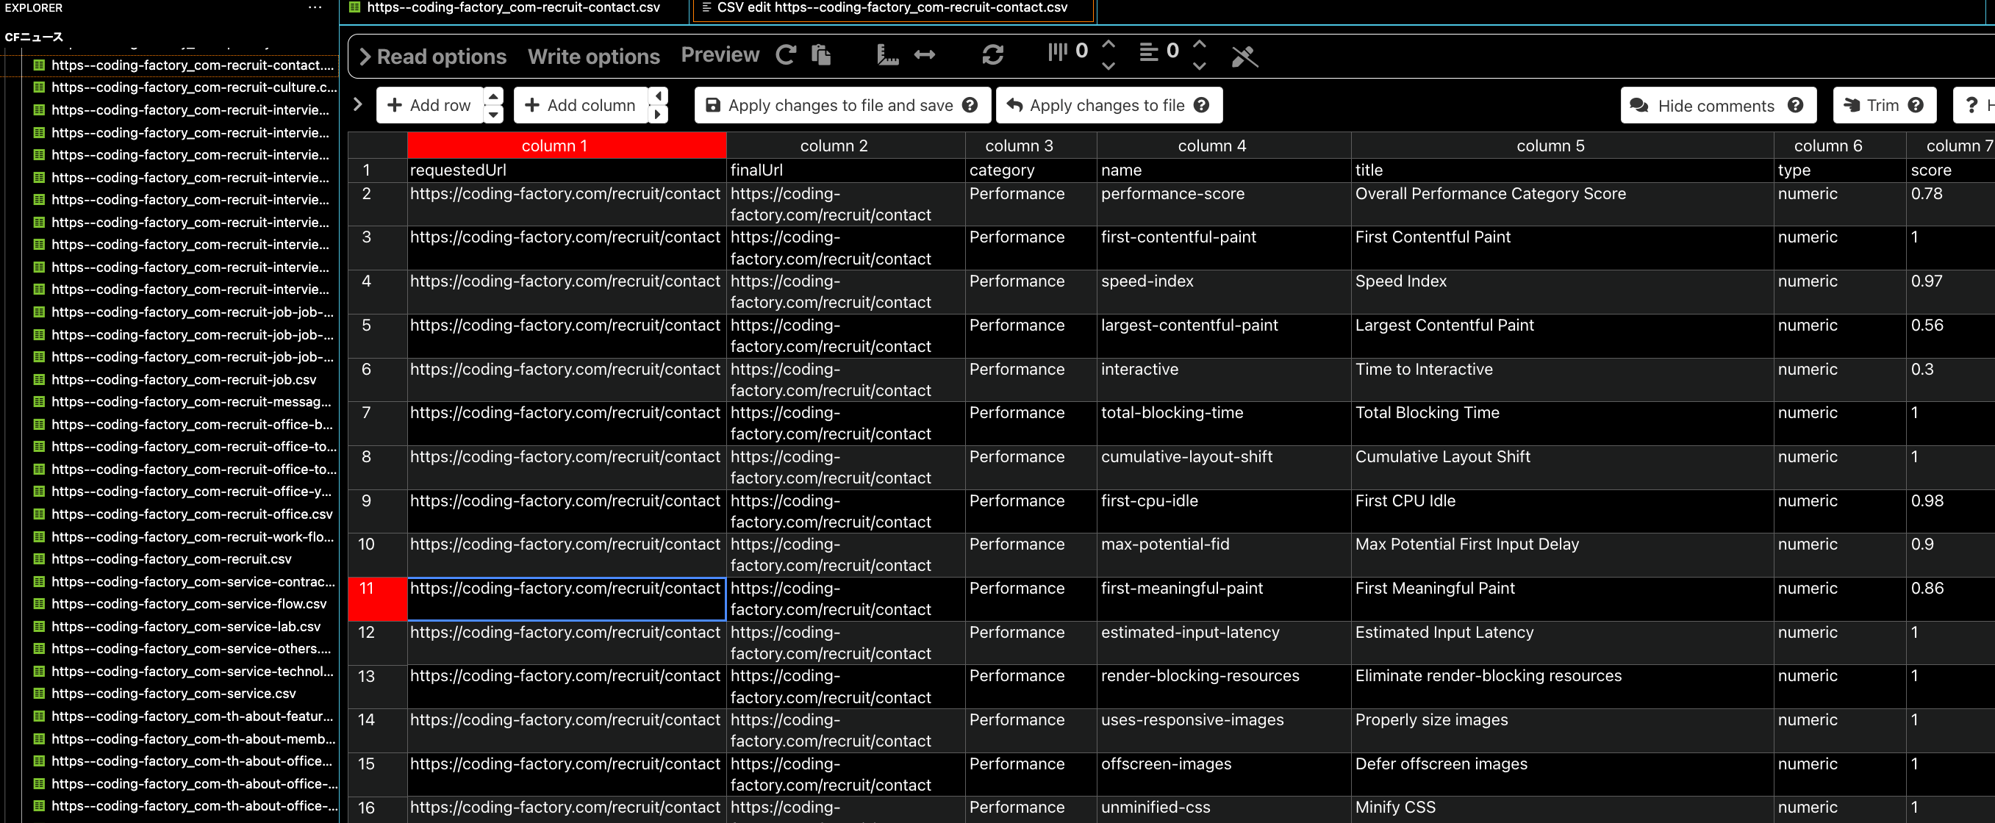
Task: Click help icon on Apply changes and save
Action: [x=970, y=105]
